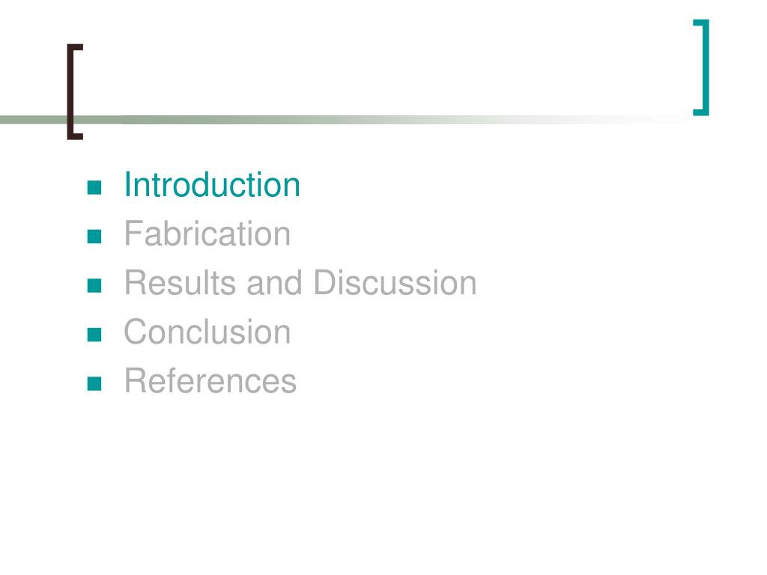The image size is (767, 575).
Task: Click the teal bullet beside Conclusion
Action: coord(94,335)
